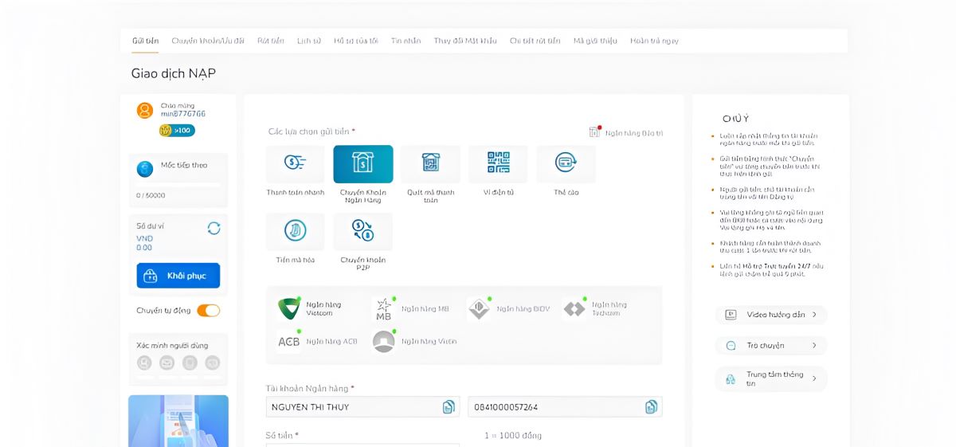Open the Chuyển khoản/Ưu đãi tab
Image resolution: width=956 pixels, height=447 pixels.
[208, 41]
